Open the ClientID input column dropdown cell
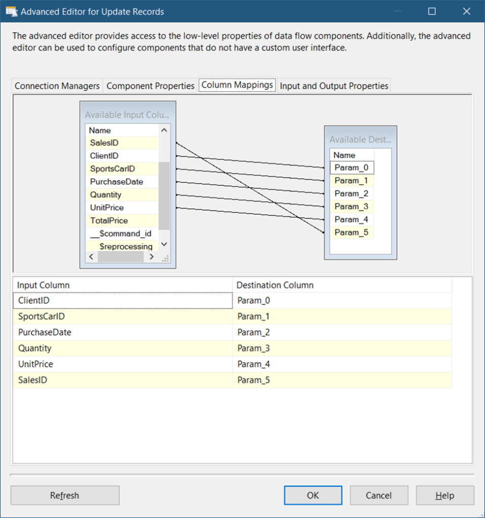Image resolution: width=485 pixels, height=518 pixels. click(x=122, y=300)
